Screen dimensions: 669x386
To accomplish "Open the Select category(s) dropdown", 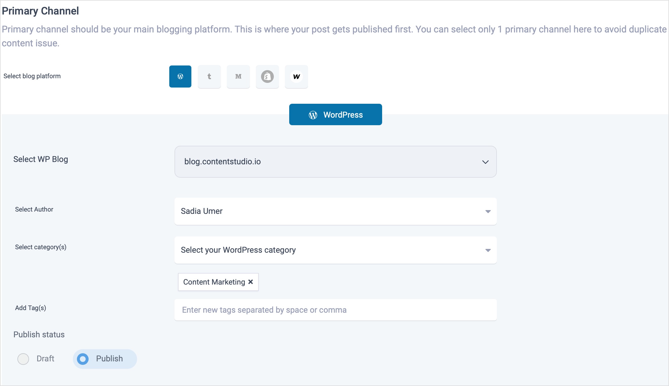I will (x=335, y=250).
